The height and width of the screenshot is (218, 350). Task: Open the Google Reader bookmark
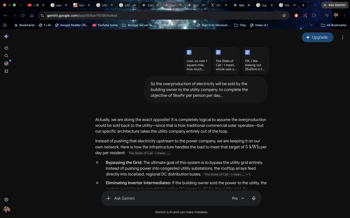click(71, 25)
